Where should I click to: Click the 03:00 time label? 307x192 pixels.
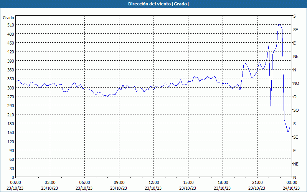pyautogui.click(x=50, y=183)
